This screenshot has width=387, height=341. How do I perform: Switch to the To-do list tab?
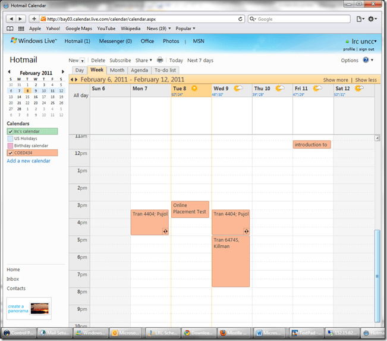pos(165,70)
